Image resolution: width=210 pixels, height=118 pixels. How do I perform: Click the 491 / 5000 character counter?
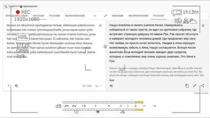point(87,86)
